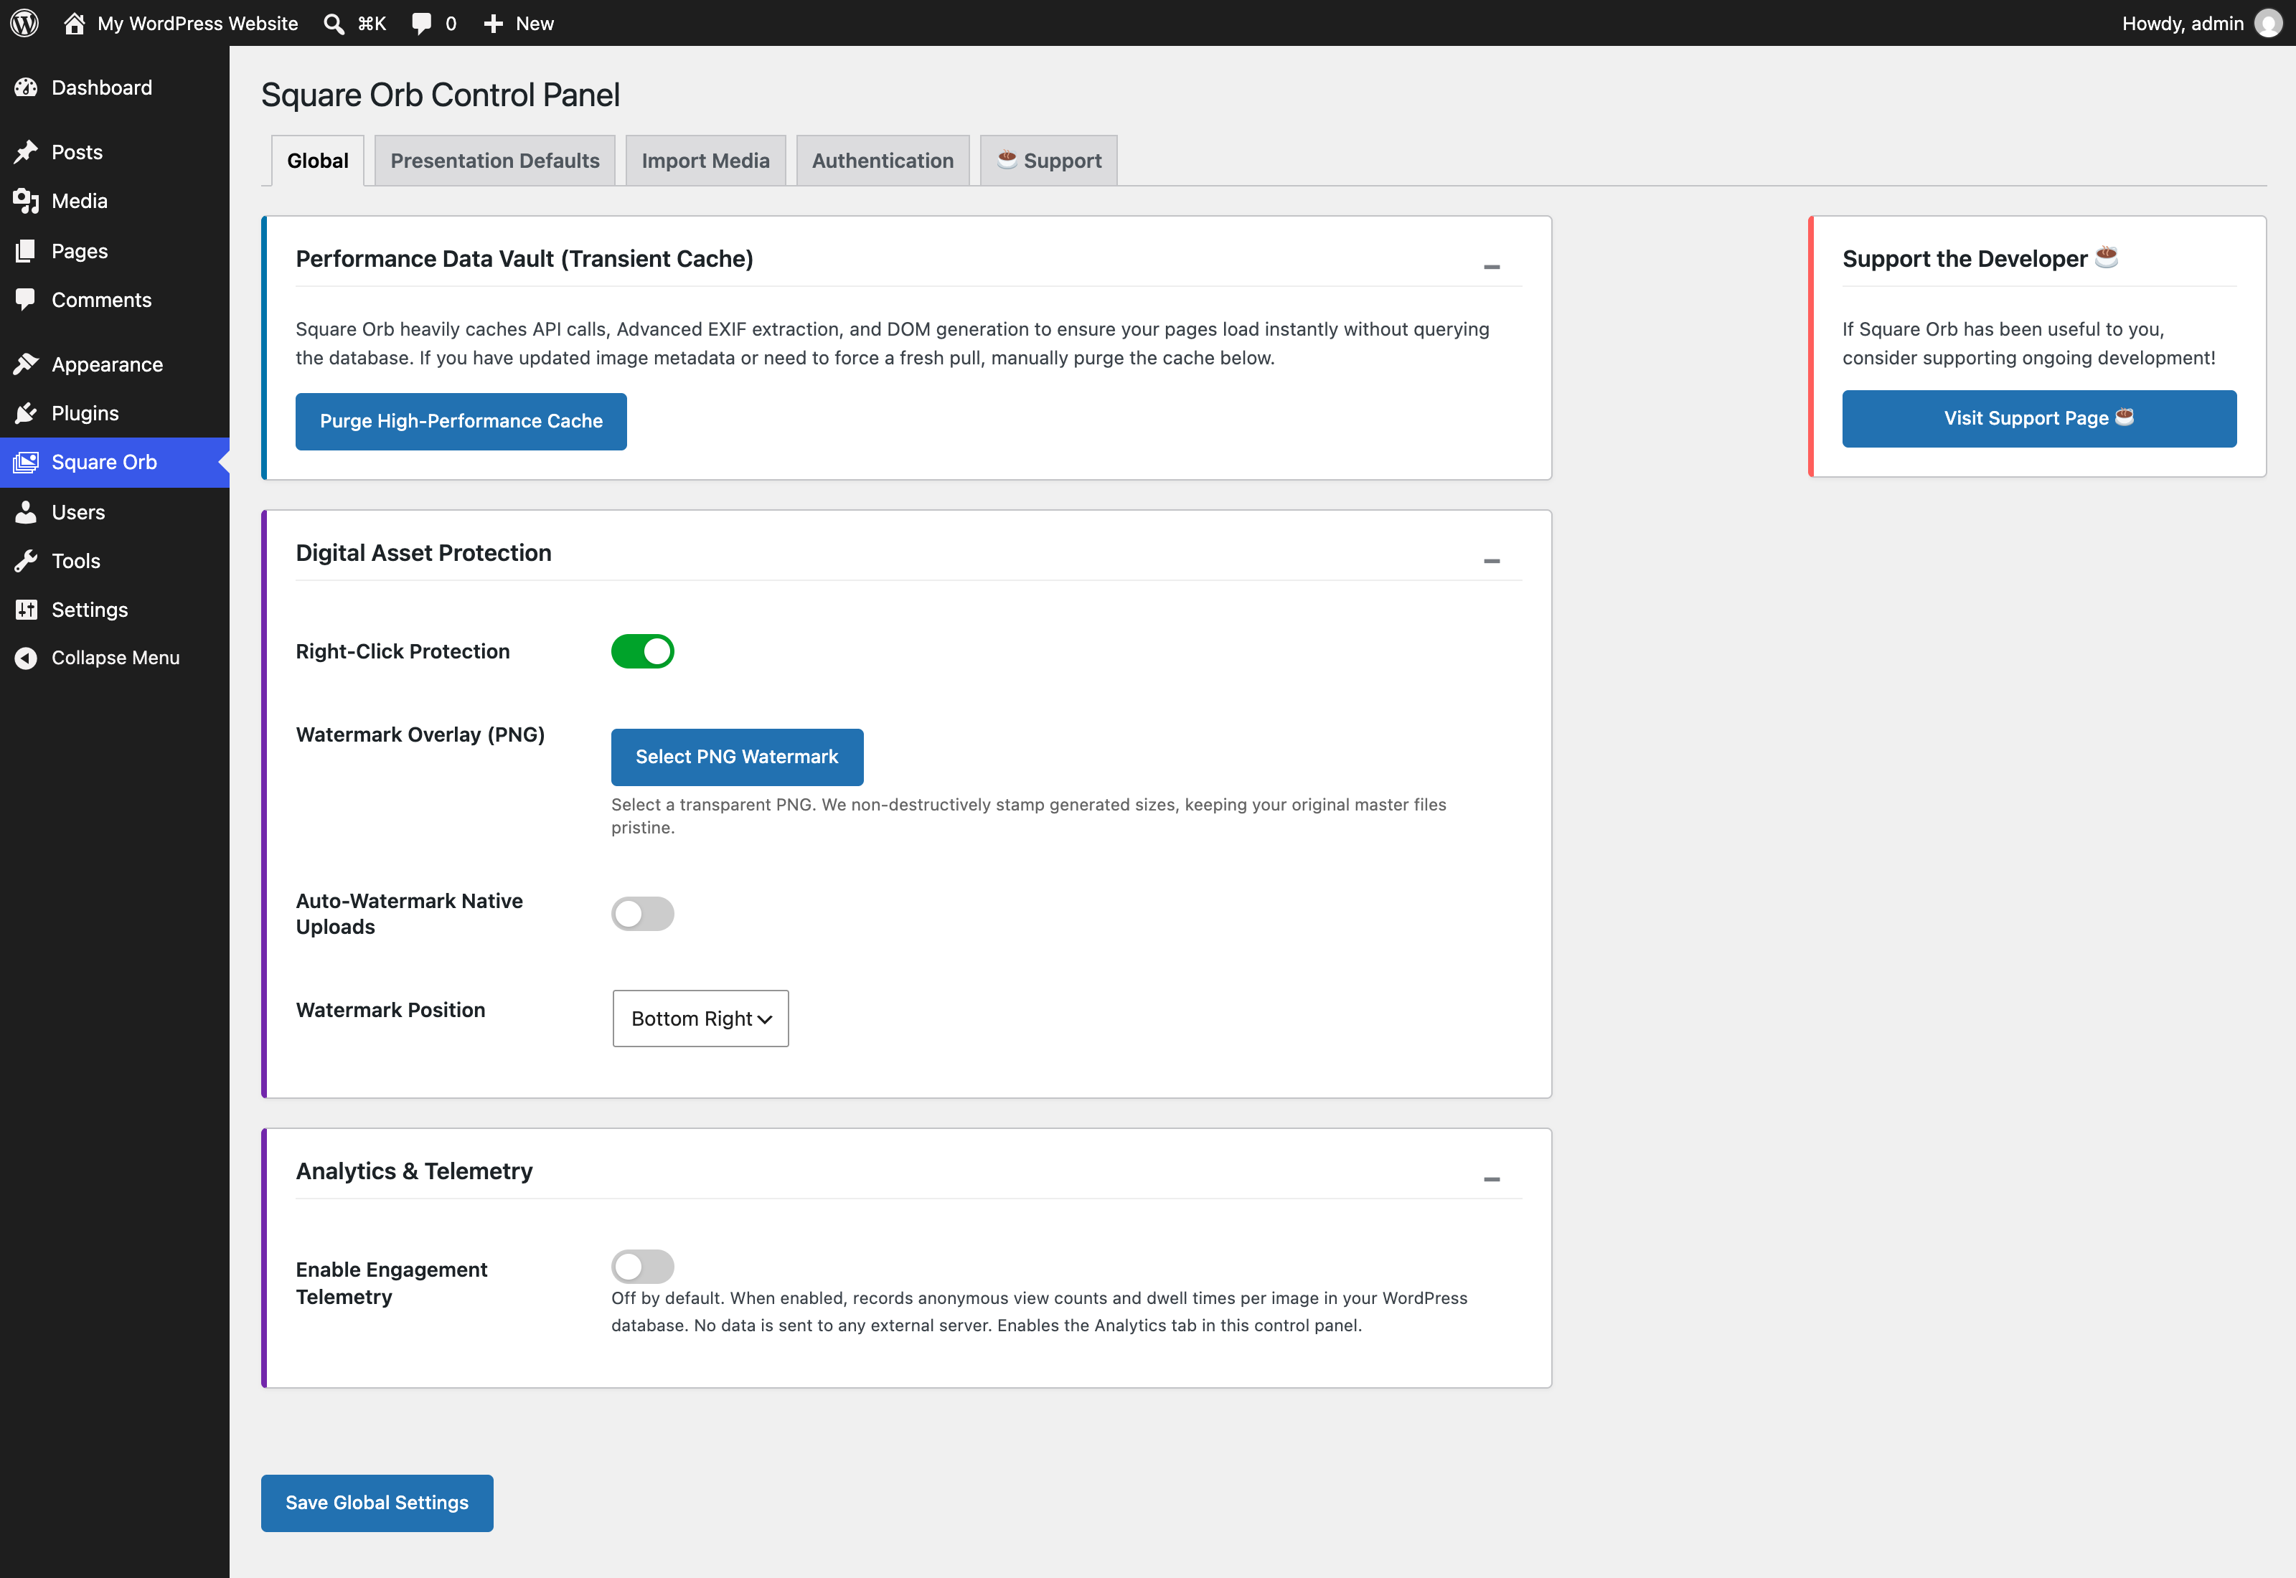The height and width of the screenshot is (1578, 2296).
Task: Click the Plugins plug icon
Action: click(26, 413)
